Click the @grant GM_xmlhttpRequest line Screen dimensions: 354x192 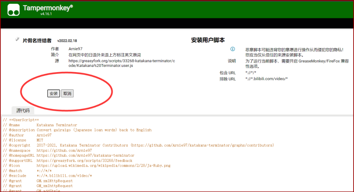tap(38, 186)
